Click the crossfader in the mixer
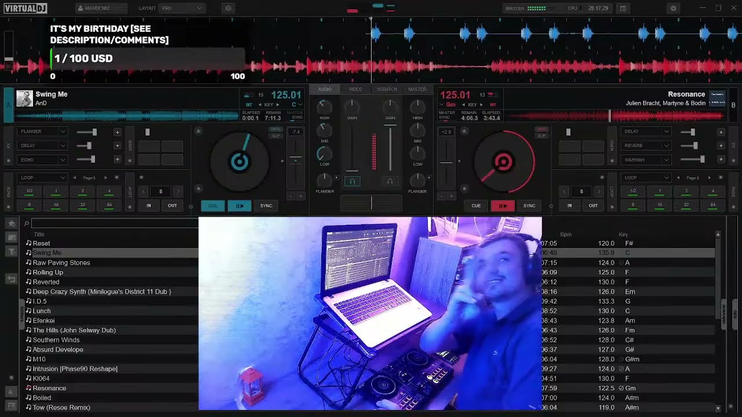 (x=371, y=203)
